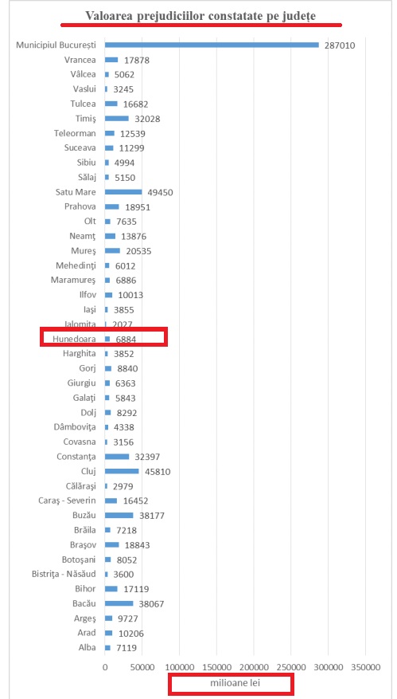Click the 38067 data label for Bacău
Screen dimensions: 397x699
(x=151, y=604)
